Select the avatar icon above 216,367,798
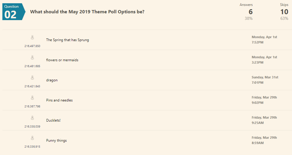 click(32, 98)
